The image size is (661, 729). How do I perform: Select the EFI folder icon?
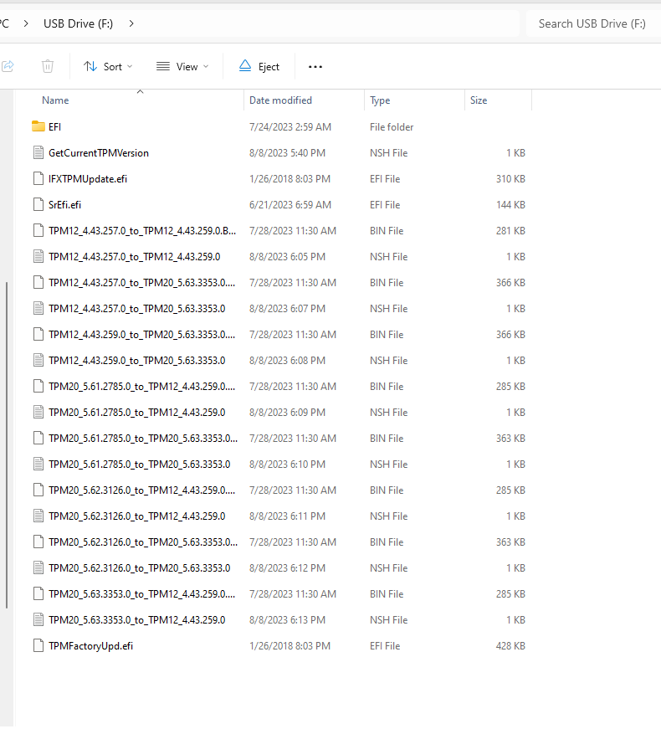coord(38,126)
